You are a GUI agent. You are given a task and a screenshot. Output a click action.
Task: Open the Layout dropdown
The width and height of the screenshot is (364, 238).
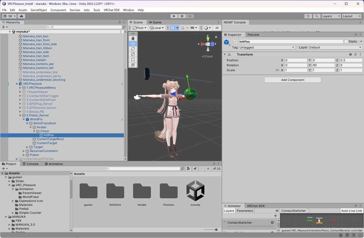pos(352,16)
